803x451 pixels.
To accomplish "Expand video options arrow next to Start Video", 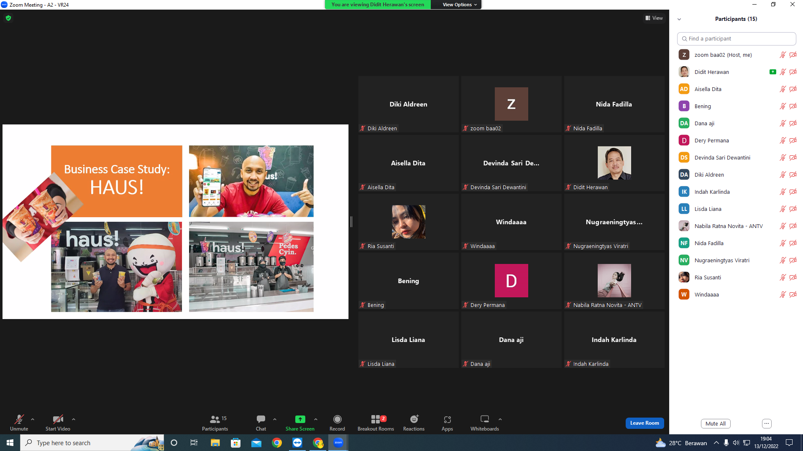I will coord(74,419).
